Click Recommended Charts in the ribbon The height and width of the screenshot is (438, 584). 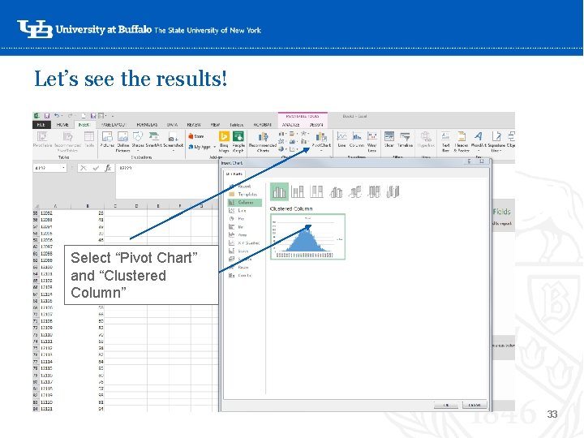coord(263,141)
